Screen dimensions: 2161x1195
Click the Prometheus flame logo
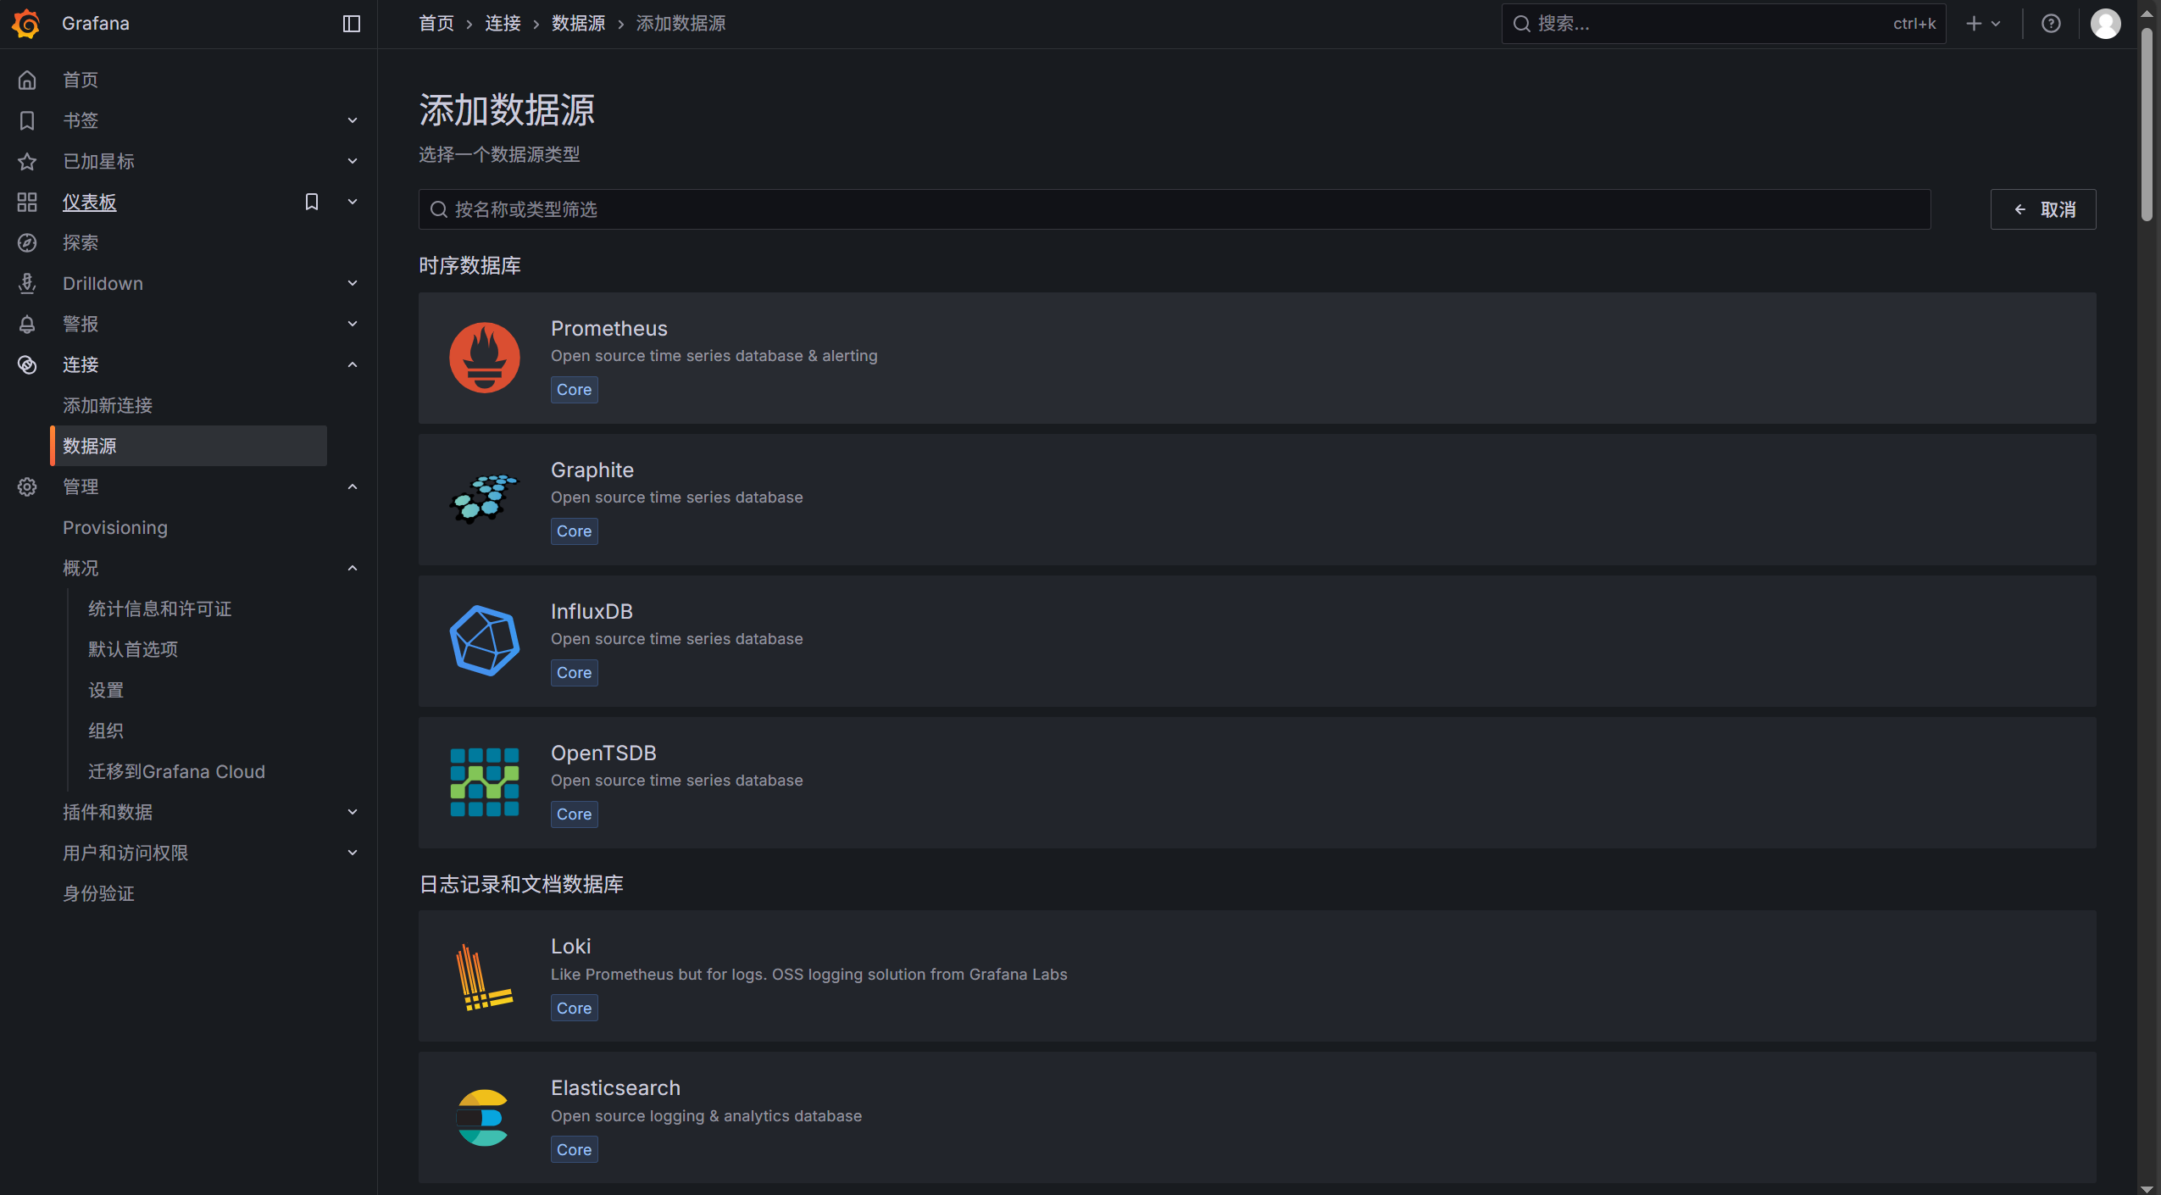point(485,358)
